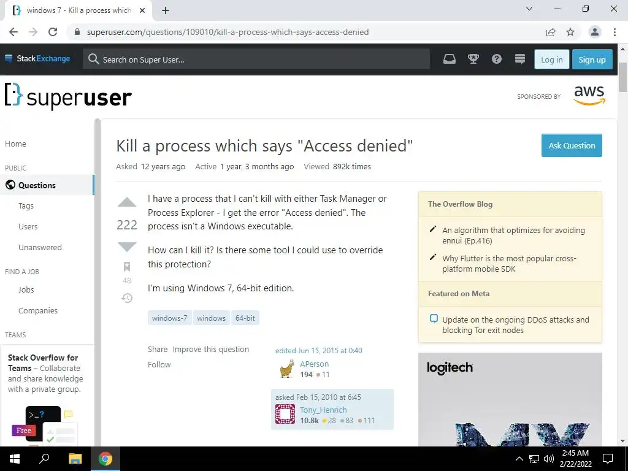Open the achievements trophy icon
The image size is (628, 471).
[473, 59]
